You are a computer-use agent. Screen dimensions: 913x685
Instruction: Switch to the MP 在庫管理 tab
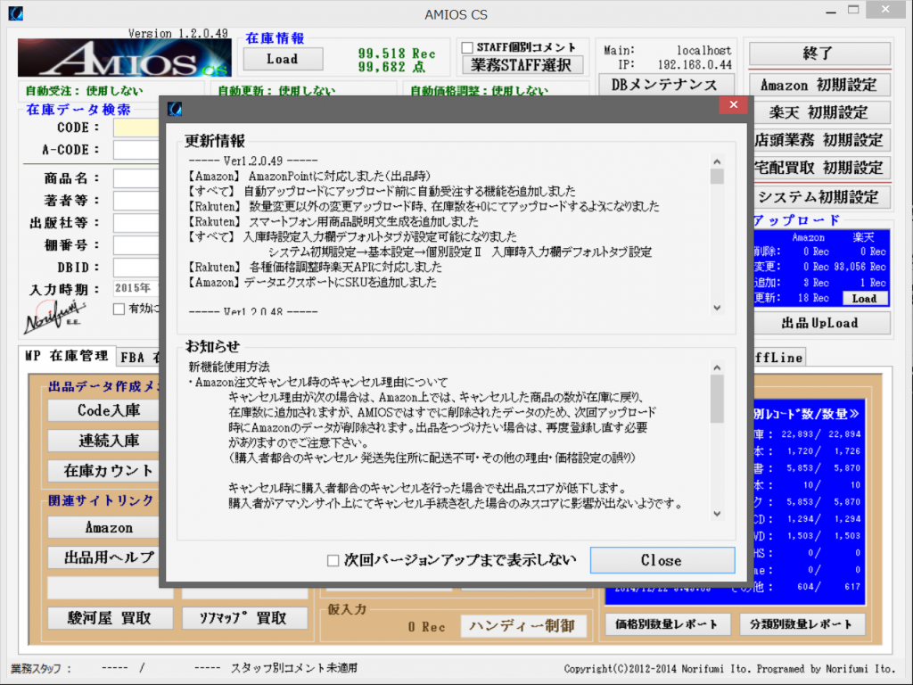click(x=66, y=356)
